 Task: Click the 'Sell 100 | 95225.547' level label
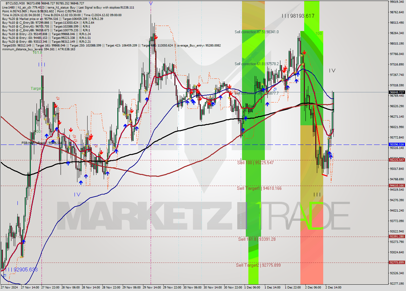tap(255, 163)
